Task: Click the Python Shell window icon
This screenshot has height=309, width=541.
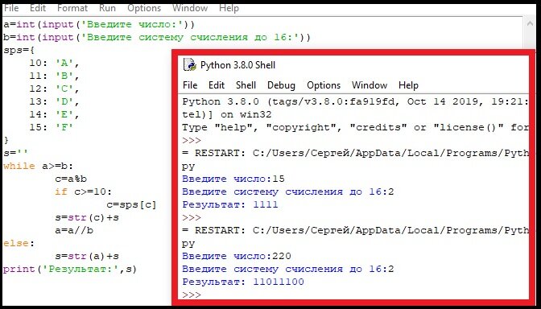Action: click(189, 64)
